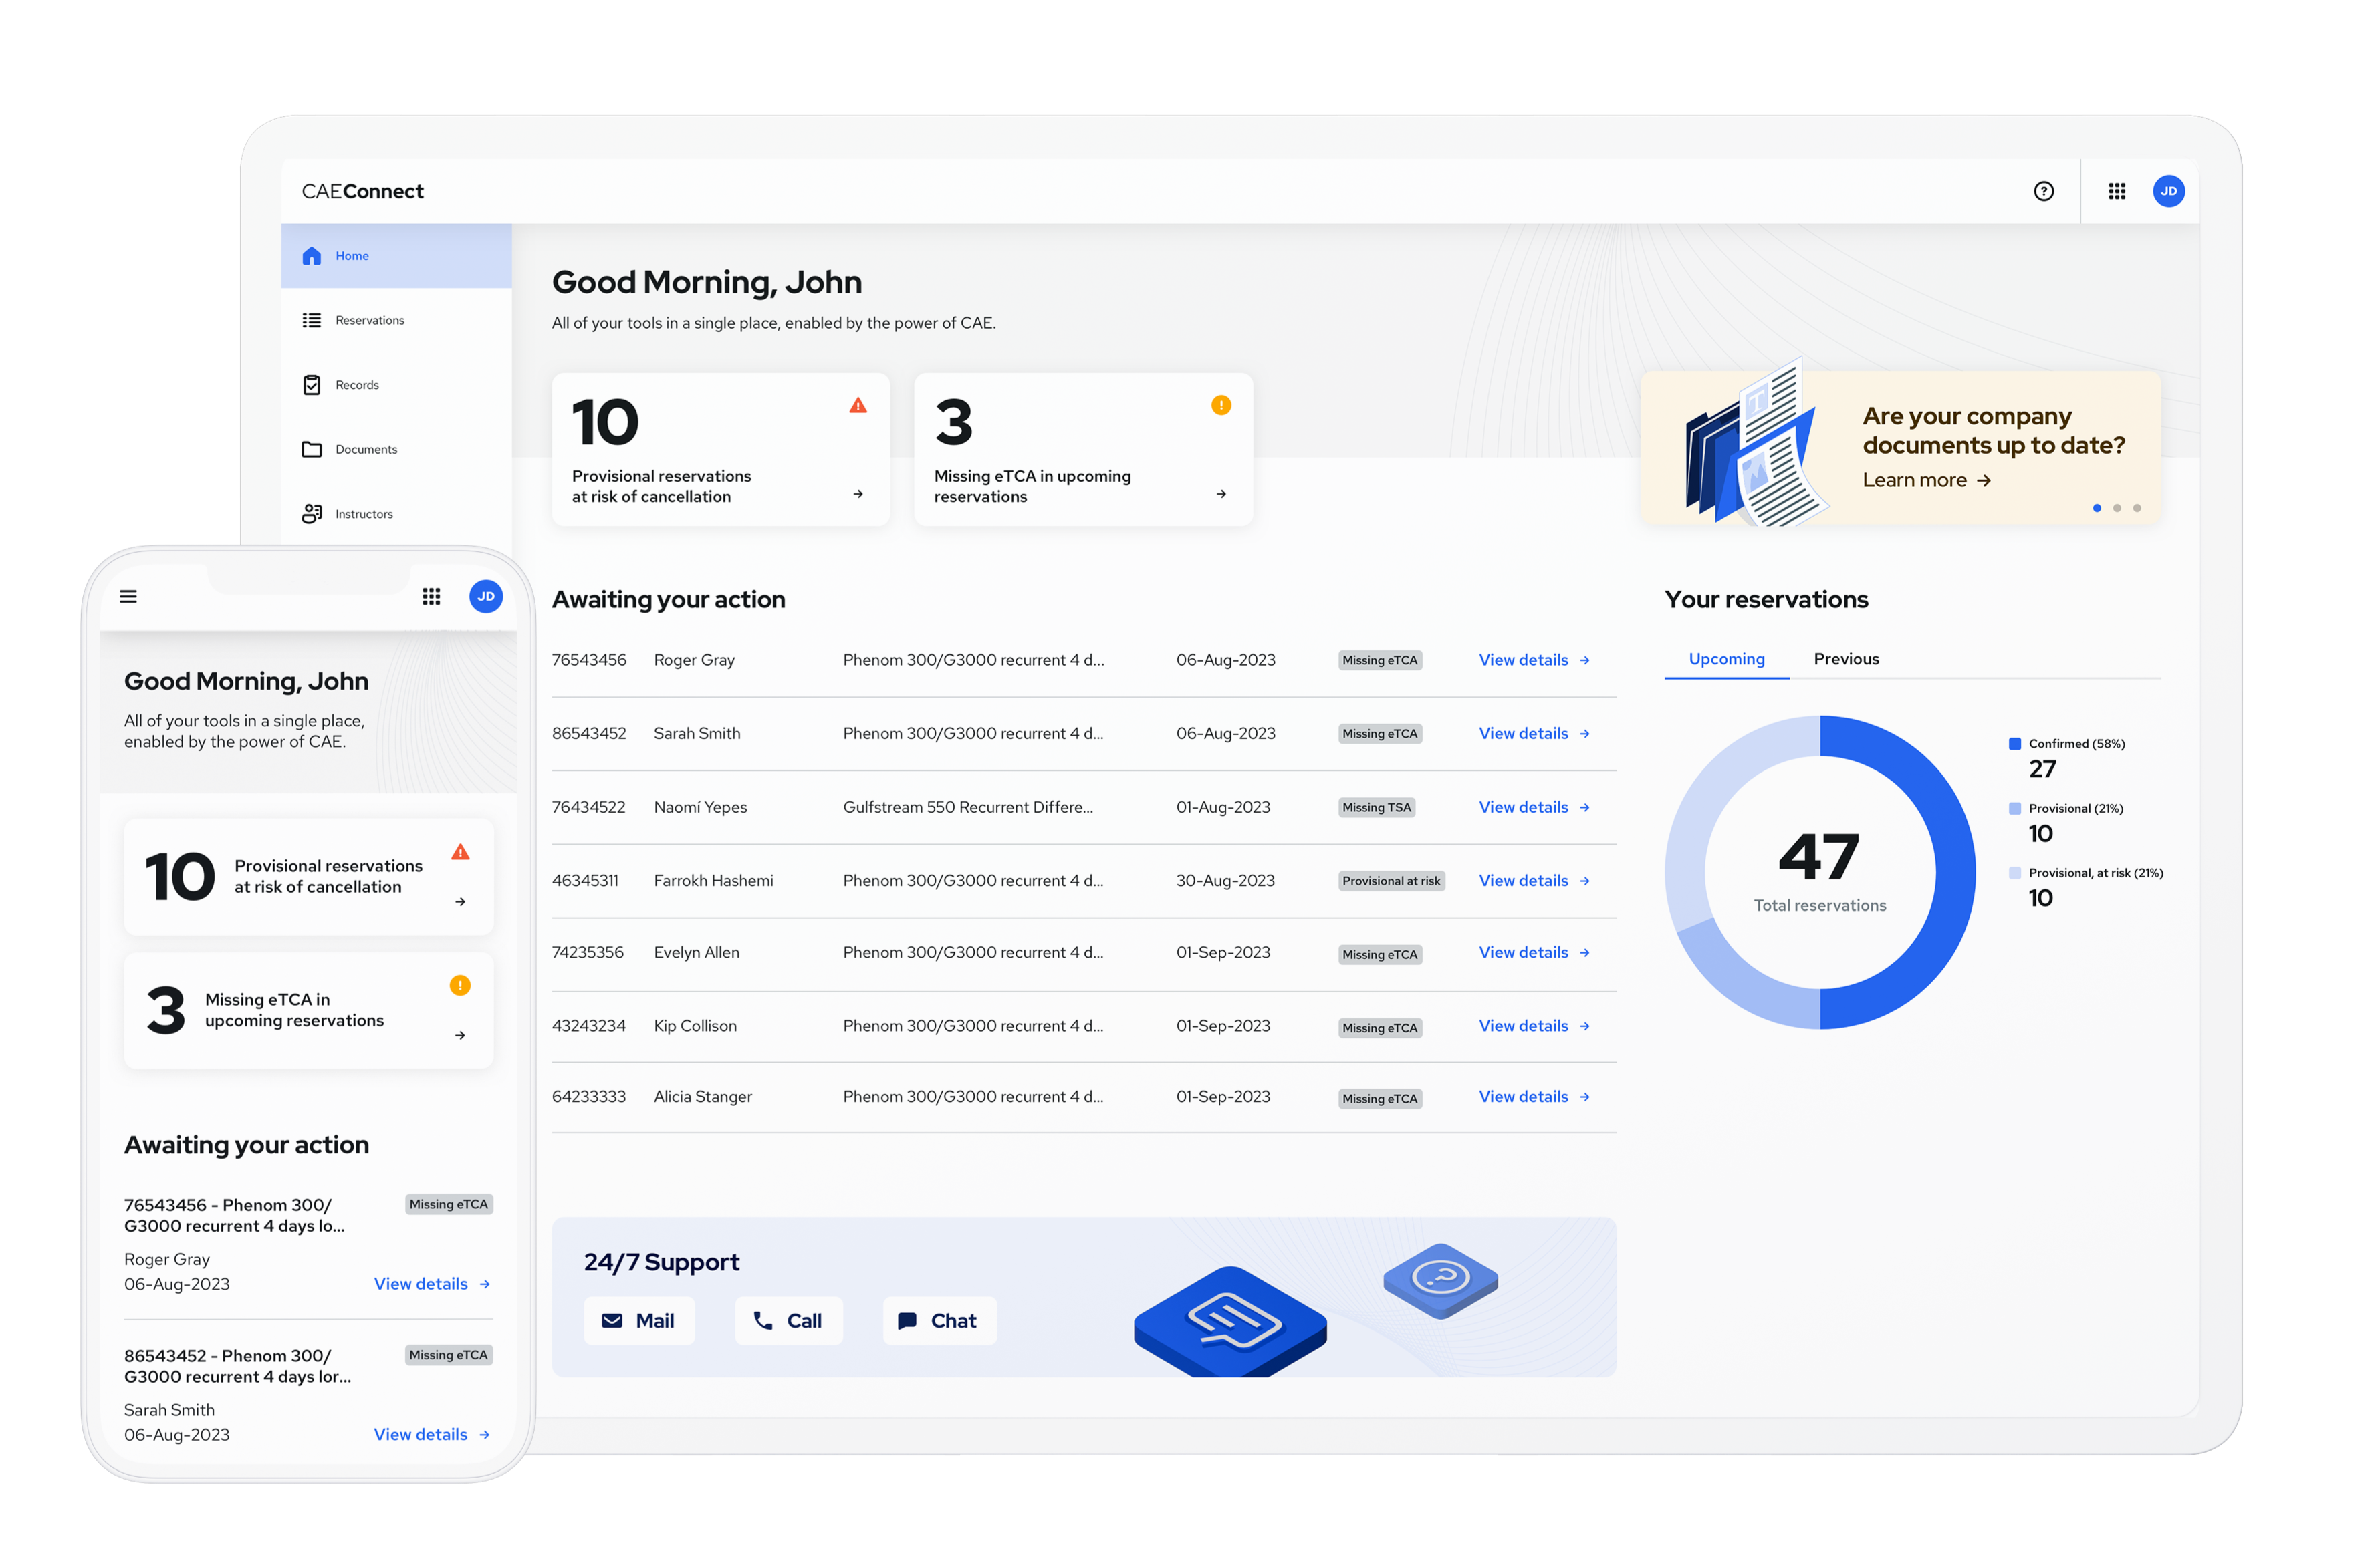Open the desktop apps grid icon
The width and height of the screenshot is (2380, 1541).
tap(2116, 191)
